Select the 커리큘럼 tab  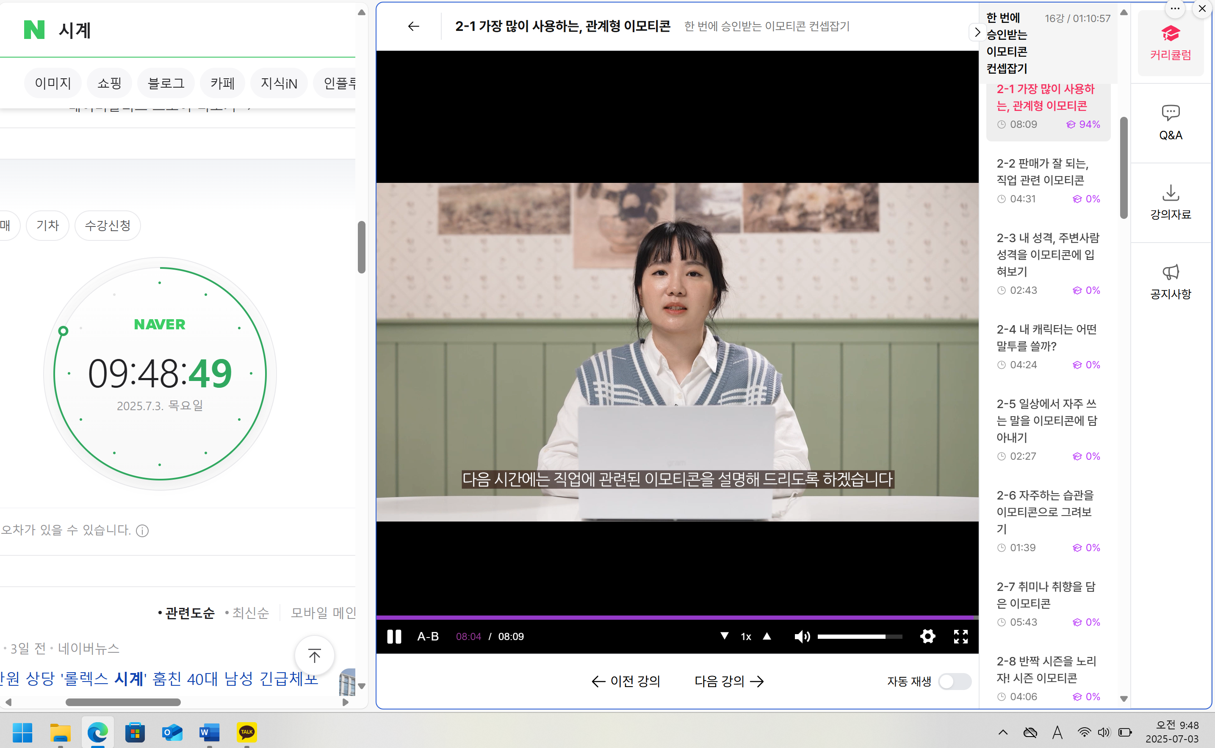(x=1170, y=43)
